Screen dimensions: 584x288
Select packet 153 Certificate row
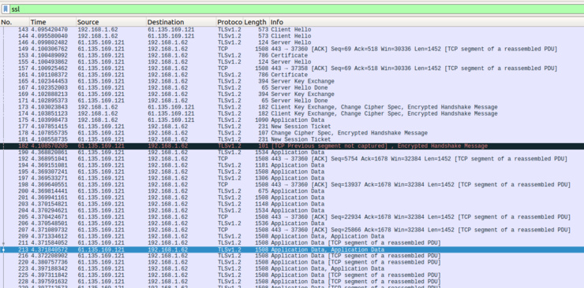[x=292, y=56]
